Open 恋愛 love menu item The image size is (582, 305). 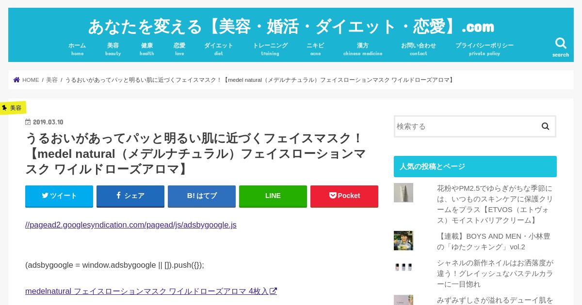[x=179, y=49]
